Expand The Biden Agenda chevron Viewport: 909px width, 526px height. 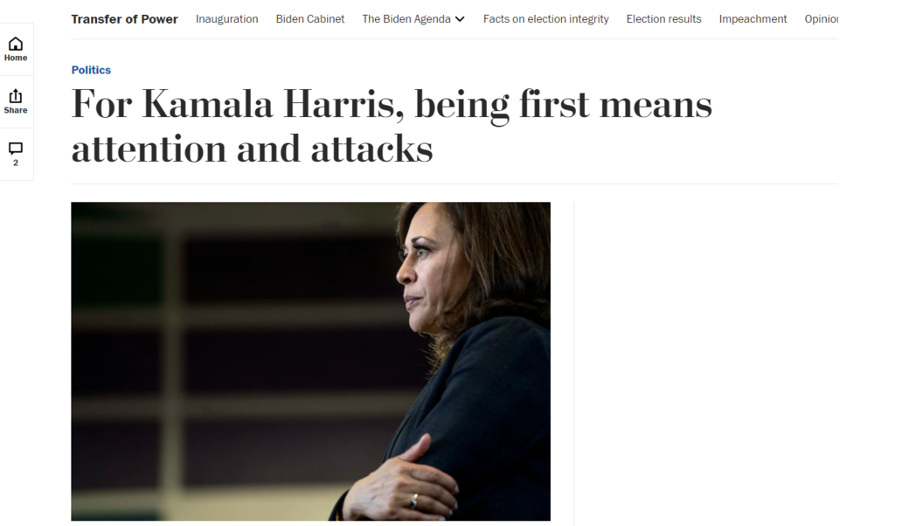pos(460,19)
